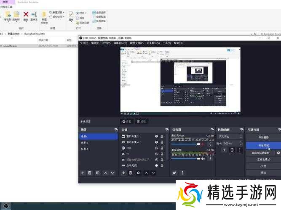Toggle visibility of the 游戏采集 4 source

tap(156, 142)
